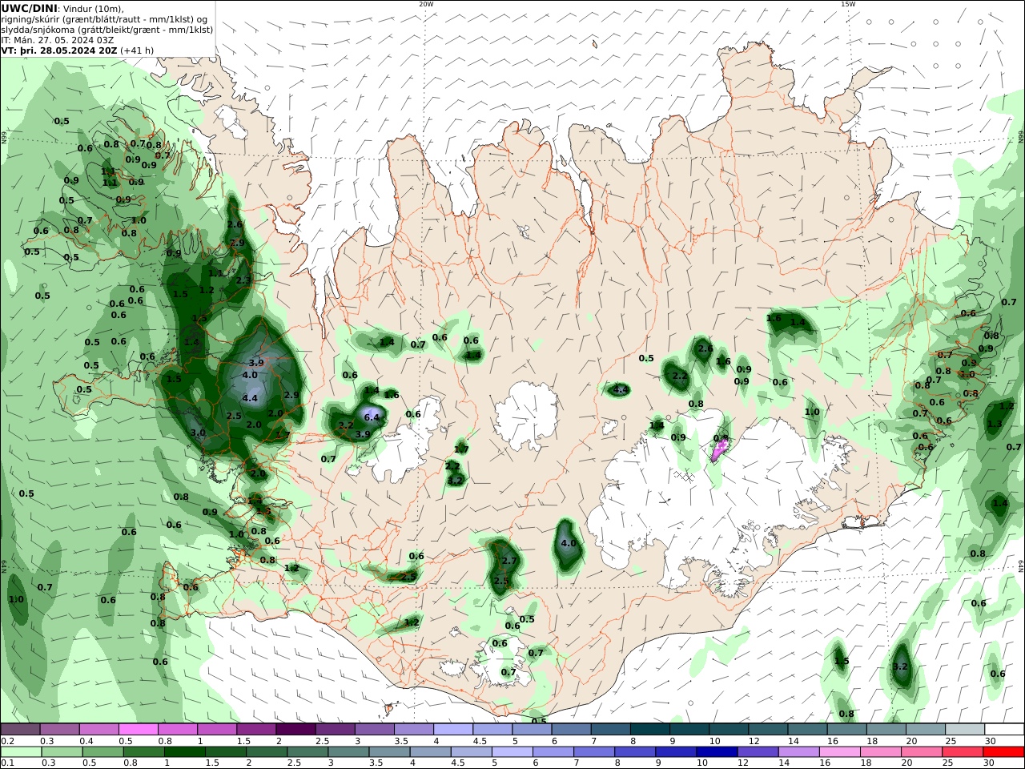The image size is (1025, 769).
Task: Click dark purple top swatch between 2 and 2.5
Action: tap(295, 730)
